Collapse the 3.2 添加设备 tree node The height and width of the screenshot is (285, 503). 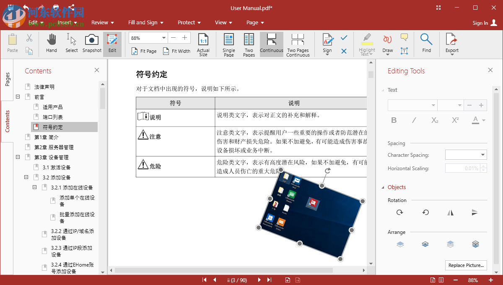26,177
